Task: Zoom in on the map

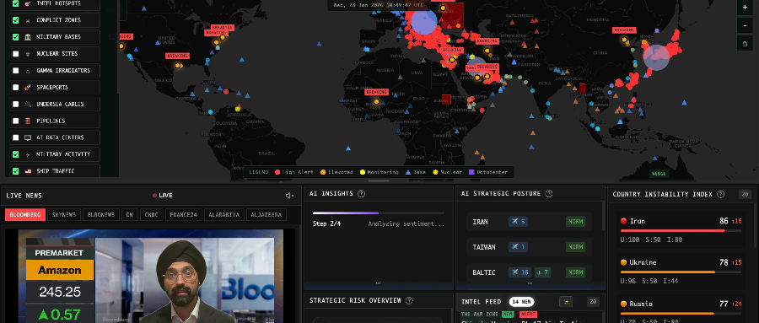Action: [x=745, y=8]
